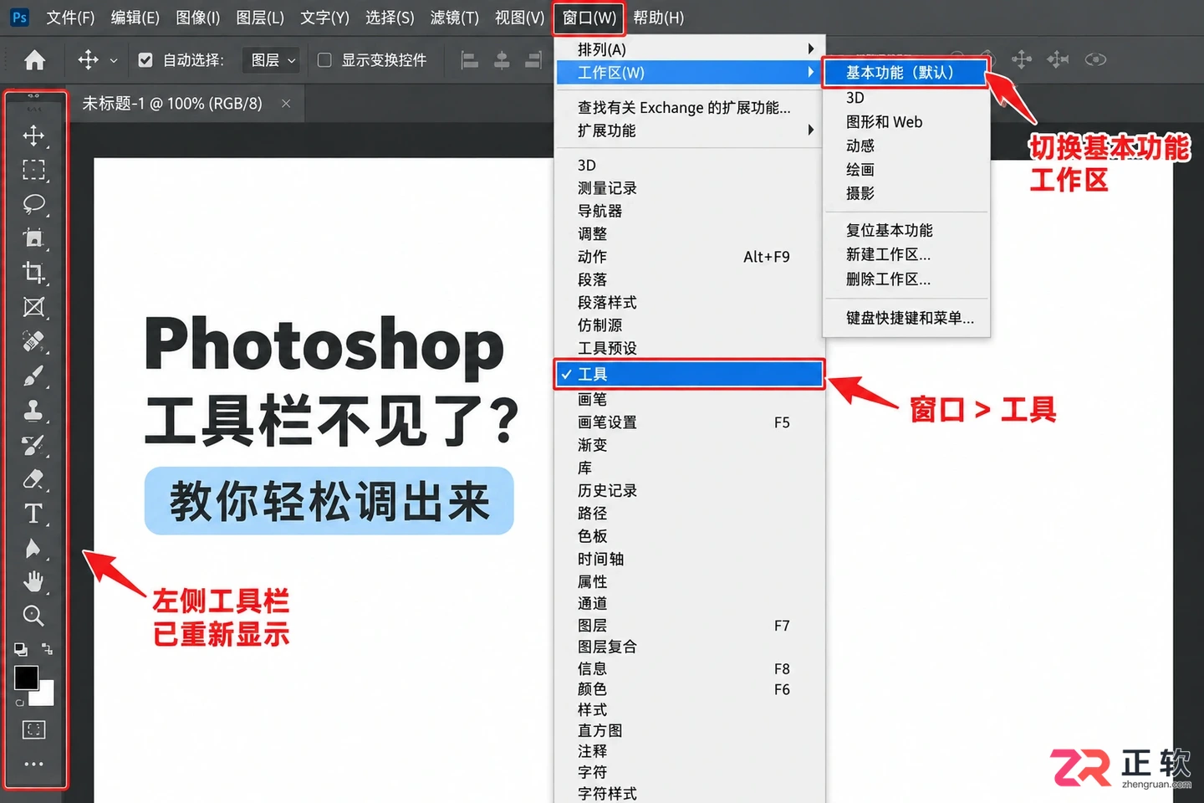Open the Move tool preset picker arrow
1204x803 pixels.
(x=114, y=60)
